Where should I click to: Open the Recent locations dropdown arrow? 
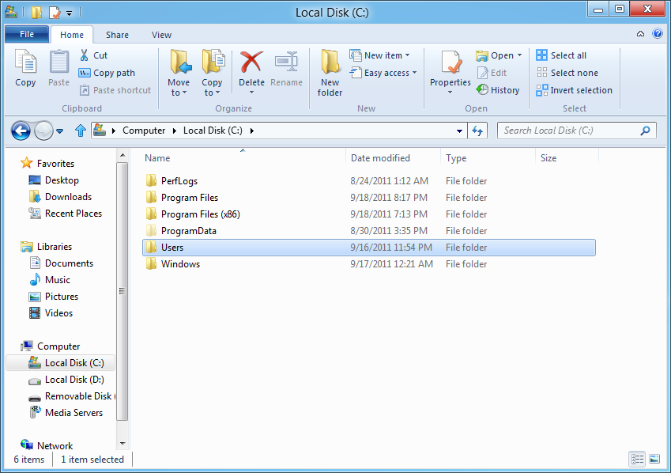click(x=60, y=131)
